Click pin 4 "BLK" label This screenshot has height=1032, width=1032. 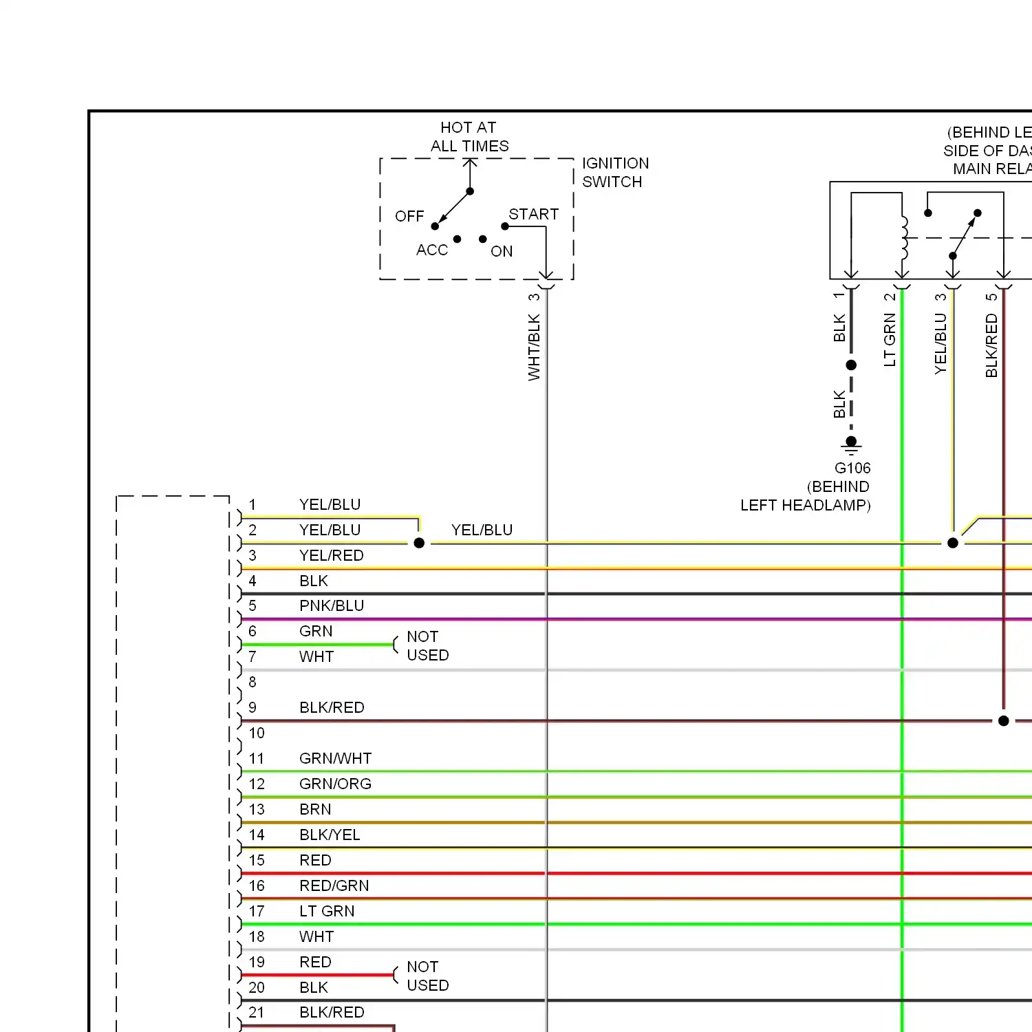point(314,581)
